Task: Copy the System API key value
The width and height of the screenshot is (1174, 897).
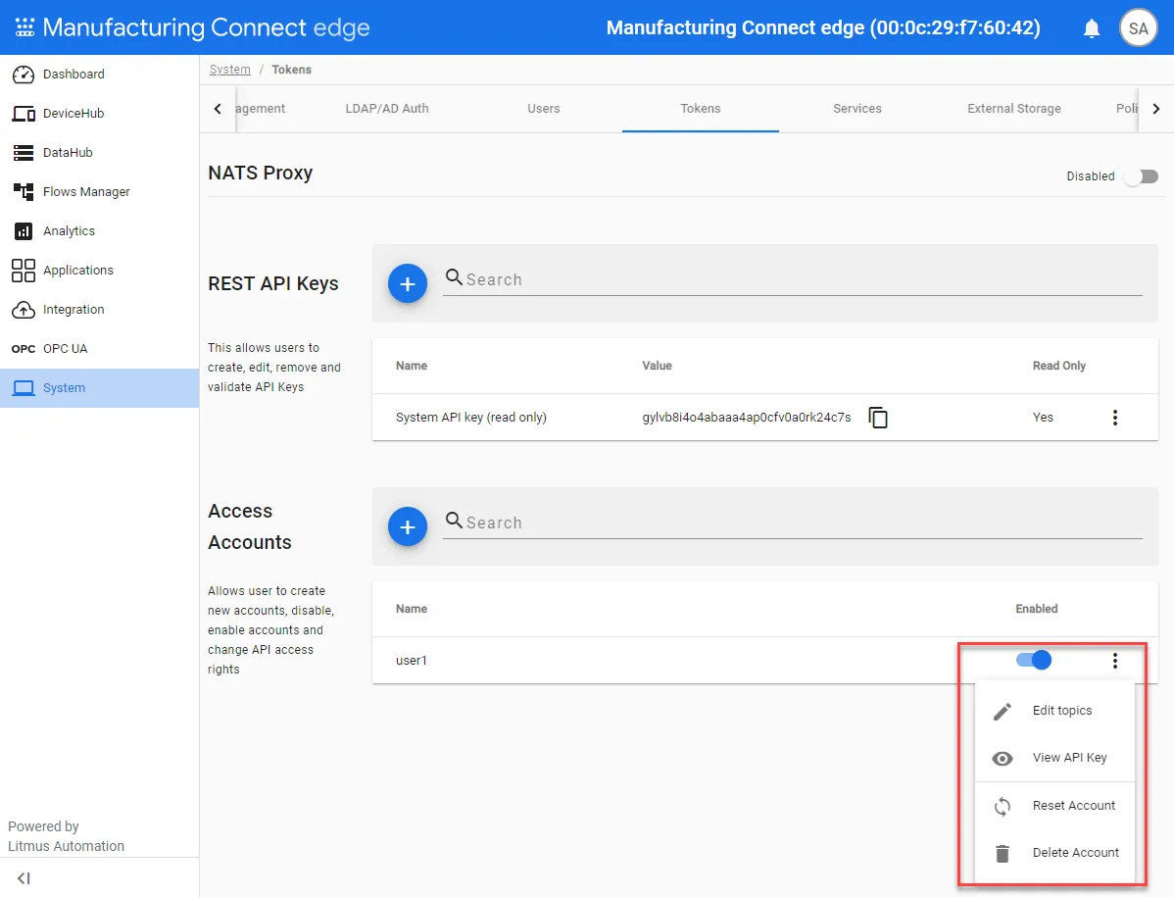Action: (x=878, y=417)
